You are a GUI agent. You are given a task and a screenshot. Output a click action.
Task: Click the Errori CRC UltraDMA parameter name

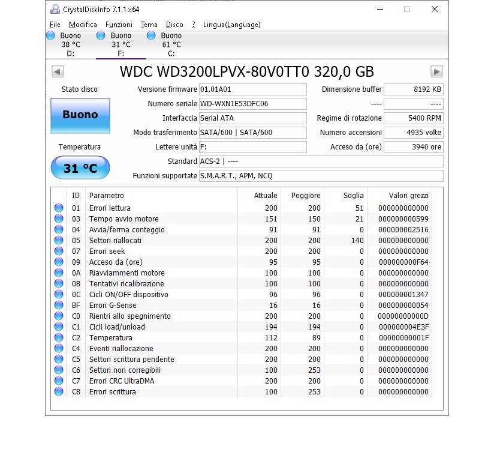pyautogui.click(x=122, y=381)
